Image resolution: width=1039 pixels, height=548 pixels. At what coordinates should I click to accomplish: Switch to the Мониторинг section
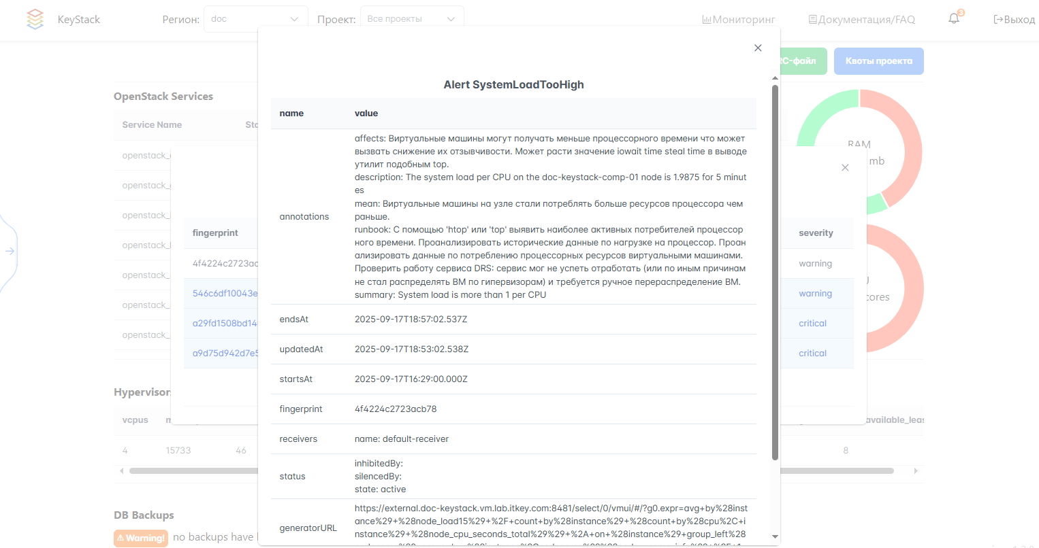click(x=744, y=19)
